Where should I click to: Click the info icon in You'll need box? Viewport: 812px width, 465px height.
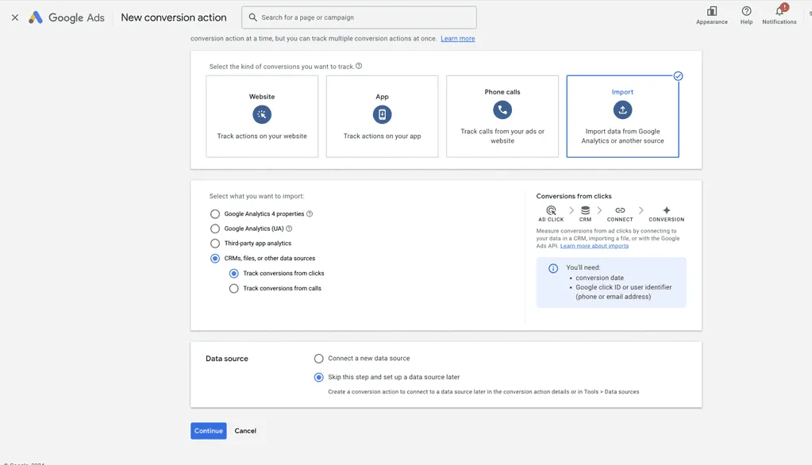click(x=553, y=268)
